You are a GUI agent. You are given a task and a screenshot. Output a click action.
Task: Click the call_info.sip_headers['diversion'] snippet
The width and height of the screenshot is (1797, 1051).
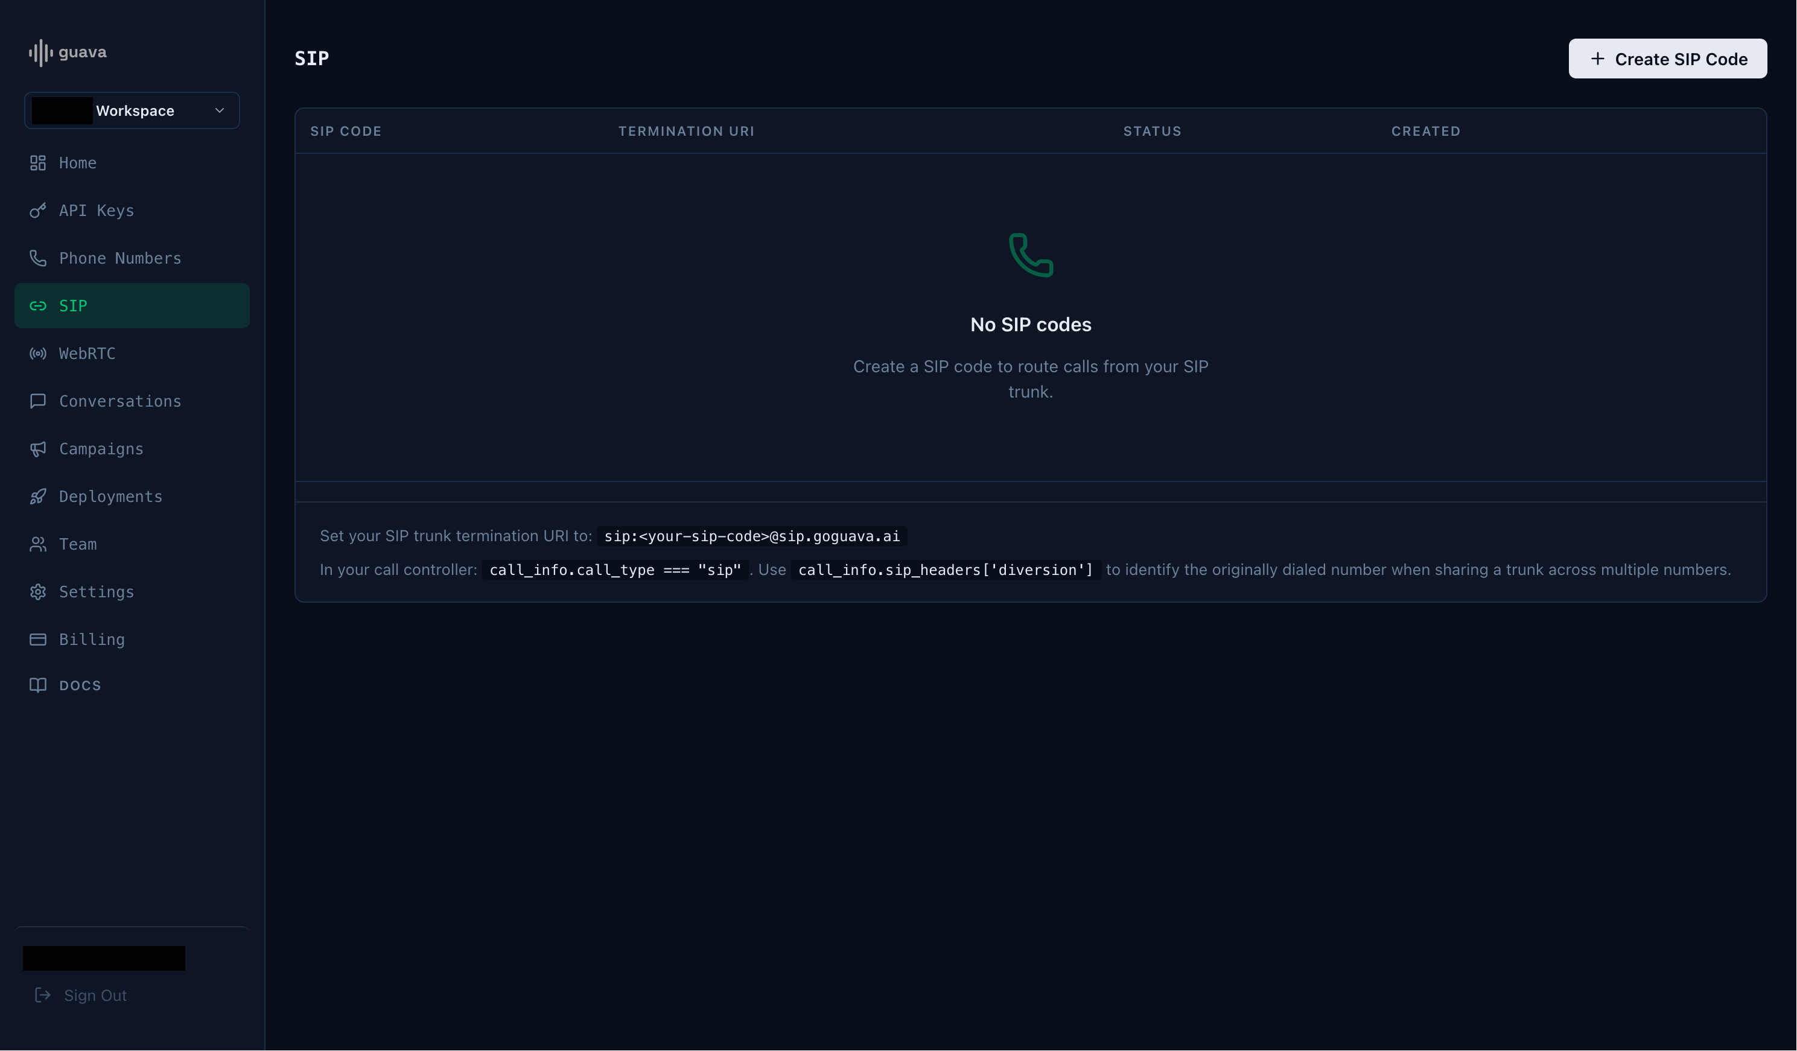[946, 570]
